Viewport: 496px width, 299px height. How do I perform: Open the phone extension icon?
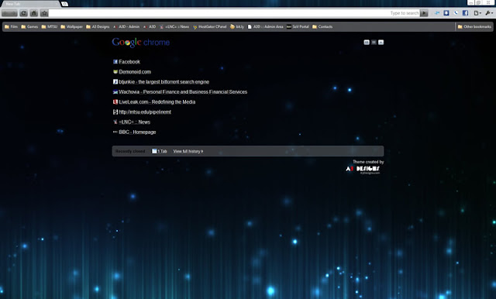point(456,13)
